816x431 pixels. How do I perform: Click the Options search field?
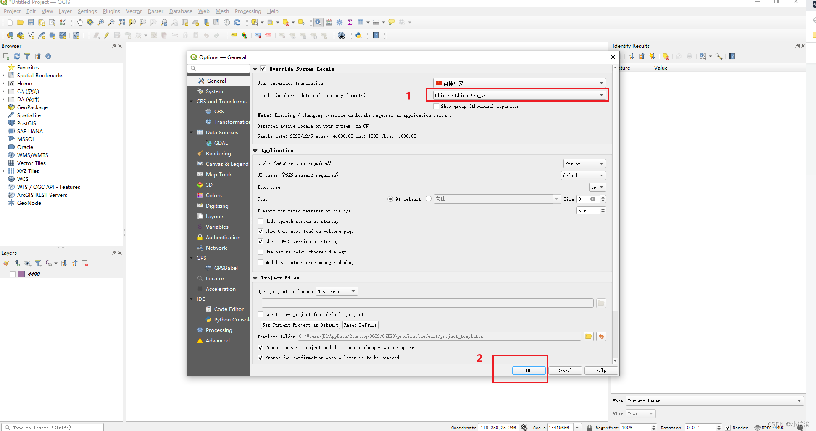(219, 68)
